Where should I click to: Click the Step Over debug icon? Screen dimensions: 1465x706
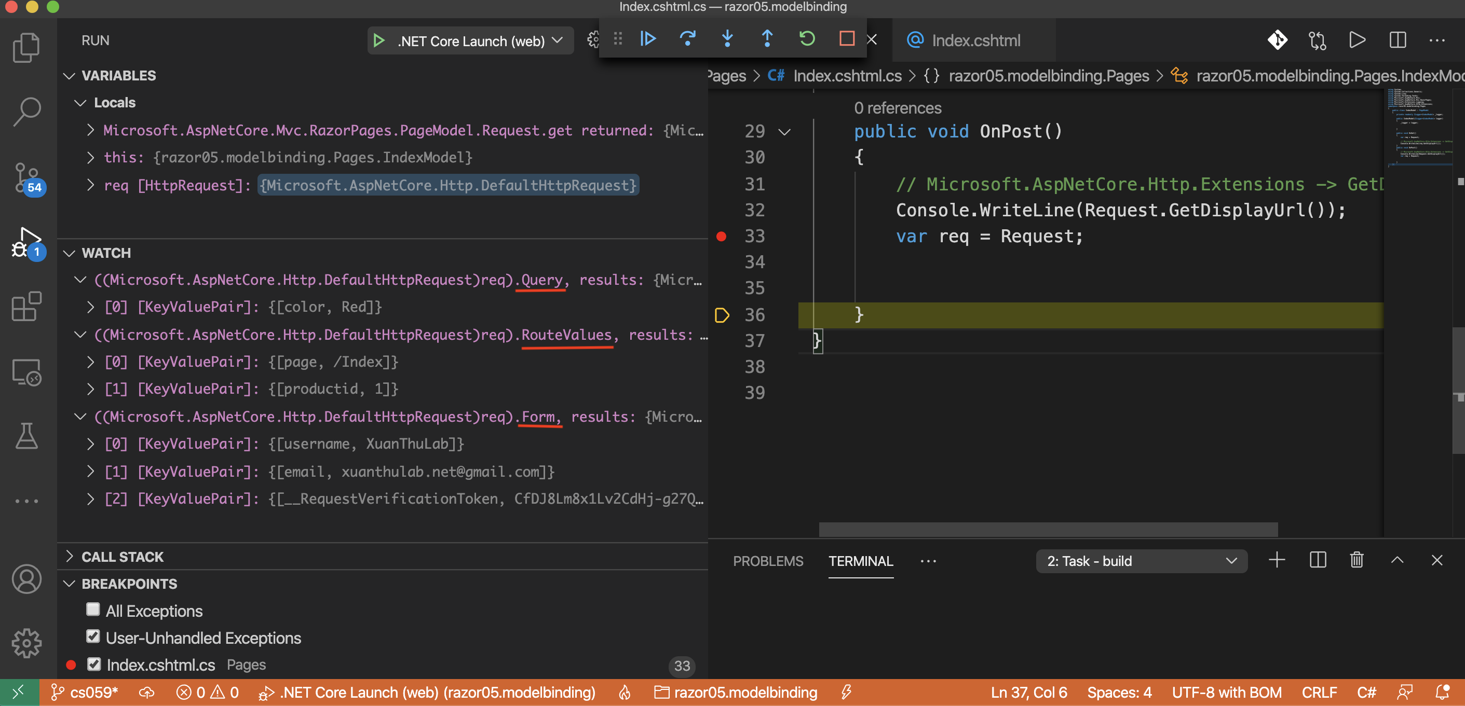point(687,39)
